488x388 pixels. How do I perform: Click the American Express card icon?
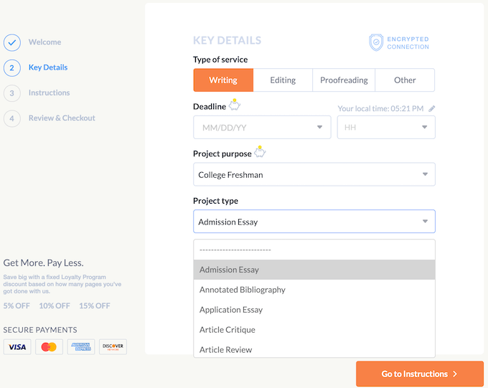tap(81, 347)
